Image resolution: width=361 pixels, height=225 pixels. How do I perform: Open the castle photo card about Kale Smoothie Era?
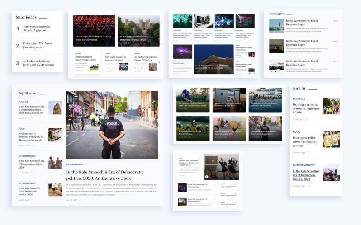(x=138, y=31)
